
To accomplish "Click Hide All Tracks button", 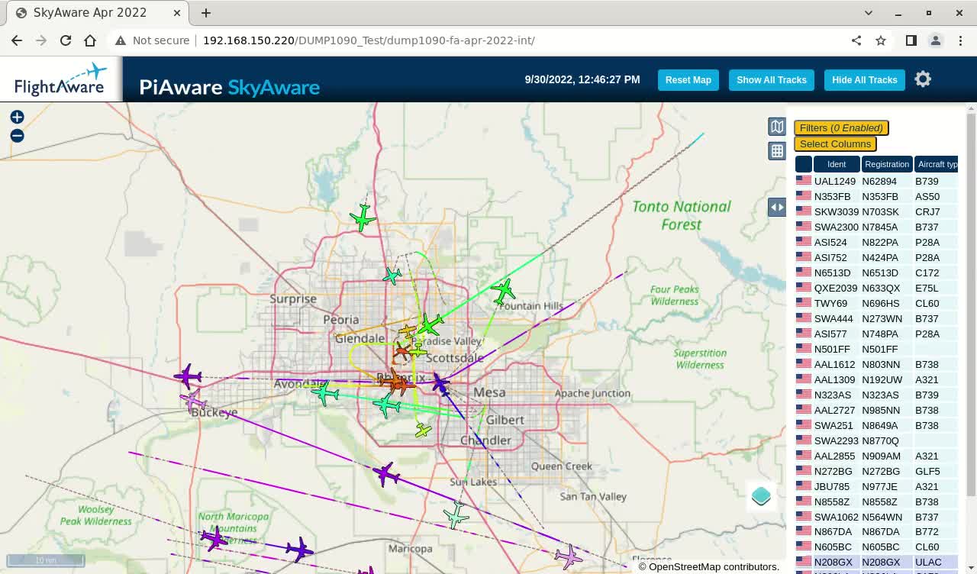I will (865, 79).
